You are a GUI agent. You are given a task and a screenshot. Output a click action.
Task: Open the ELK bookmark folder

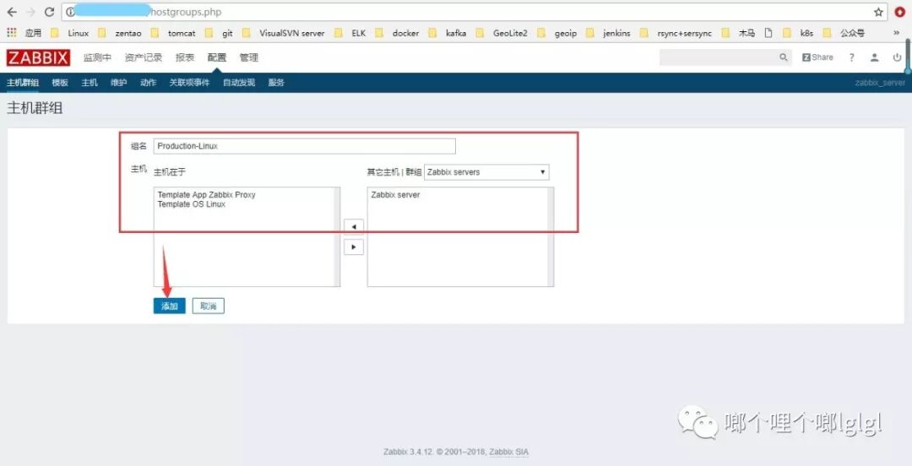pyautogui.click(x=350, y=33)
